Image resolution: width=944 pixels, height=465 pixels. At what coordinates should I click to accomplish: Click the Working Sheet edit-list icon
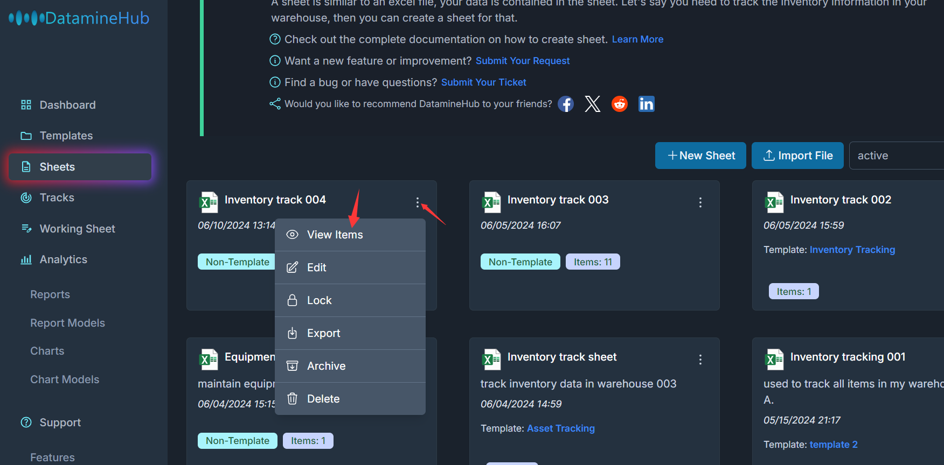26,229
